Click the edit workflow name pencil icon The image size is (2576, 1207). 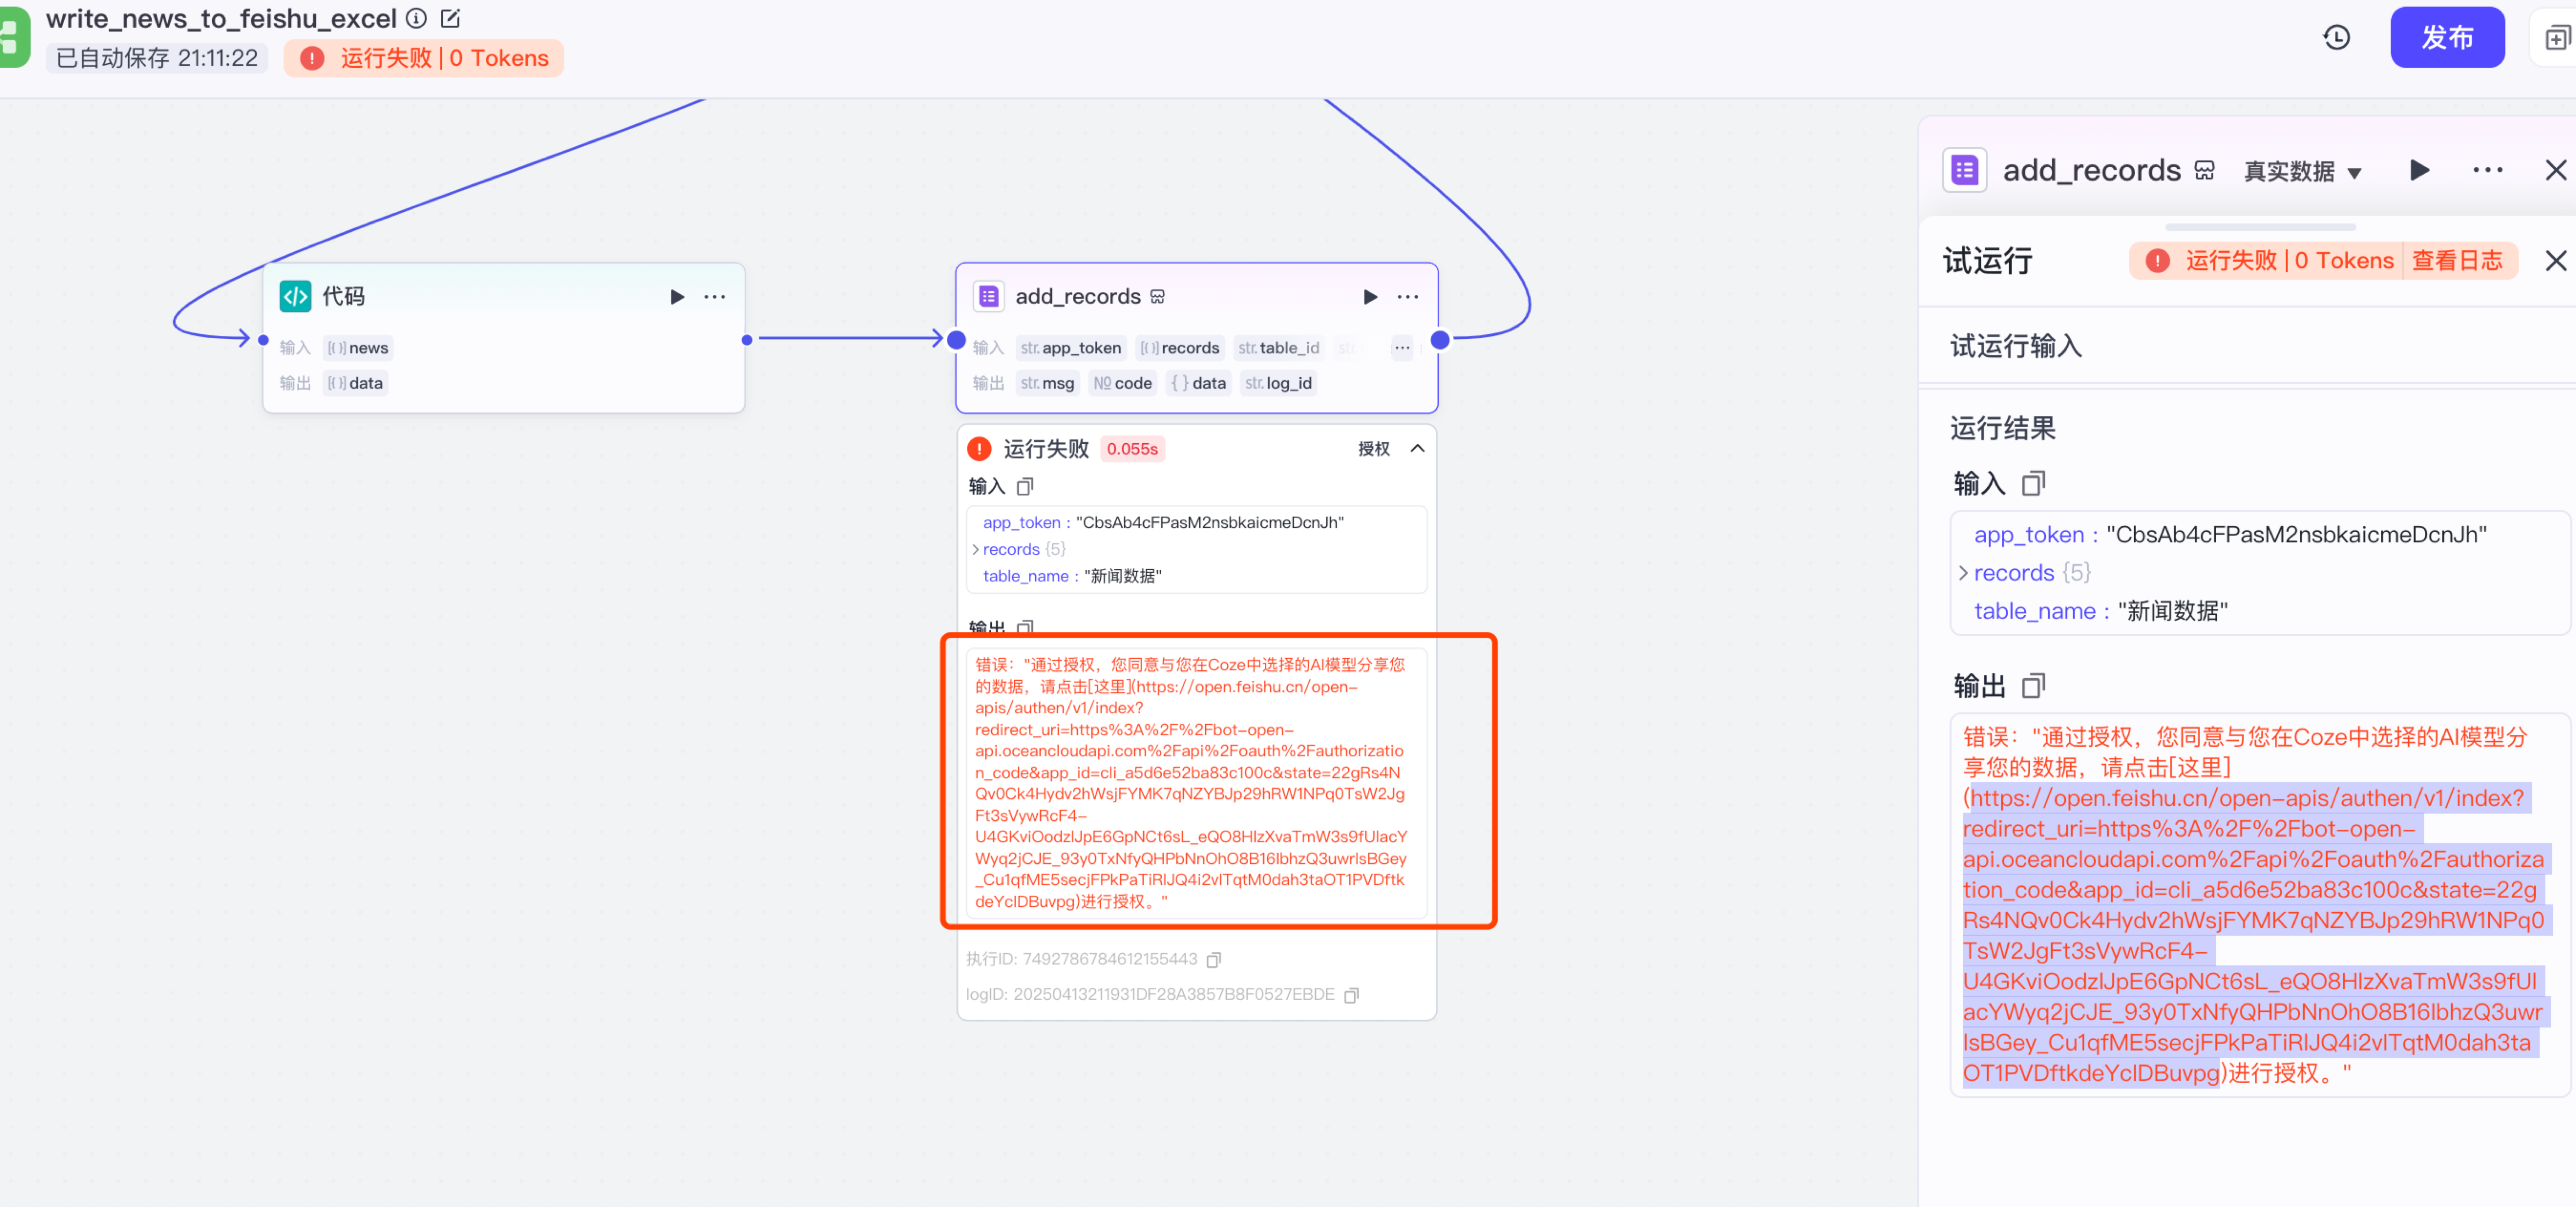[450, 19]
